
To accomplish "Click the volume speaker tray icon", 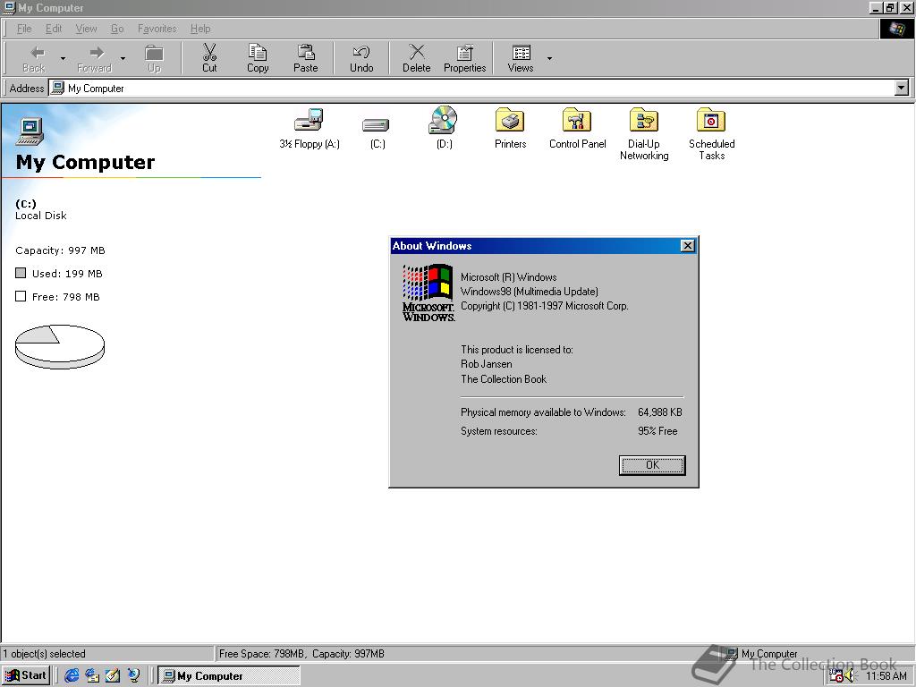I will pos(850,676).
